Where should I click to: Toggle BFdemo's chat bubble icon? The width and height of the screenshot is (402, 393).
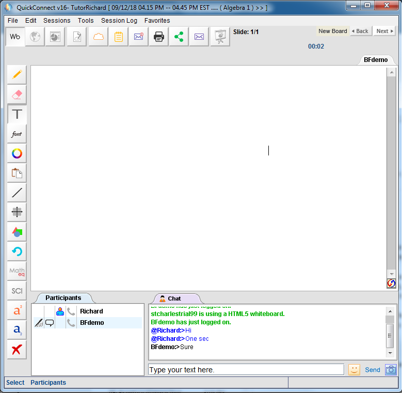click(x=50, y=323)
